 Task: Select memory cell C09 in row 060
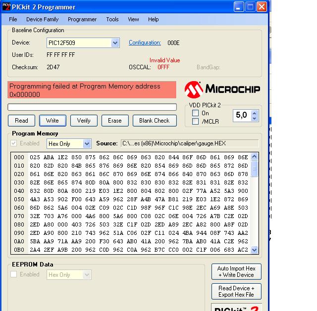[104, 208]
